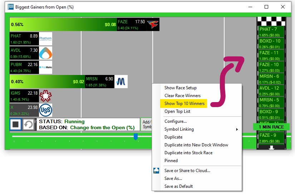Click the Phathom Pharmaceuticals logo
Image resolution: width=295 pixels, height=196 pixels.
pos(45,39)
